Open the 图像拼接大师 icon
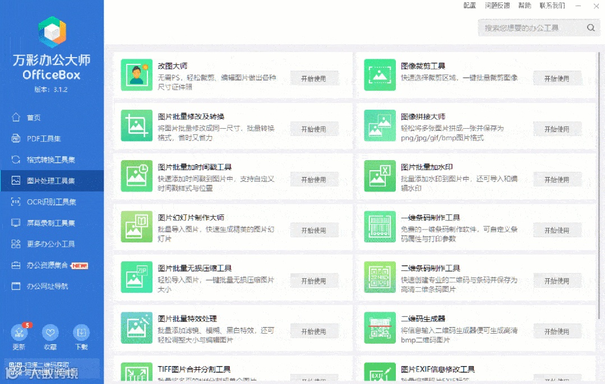The width and height of the screenshot is (605, 384). tap(380, 125)
